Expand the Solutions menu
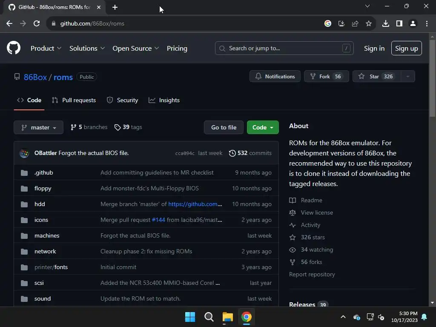Screen dimensions: 436x327 coord(87,48)
